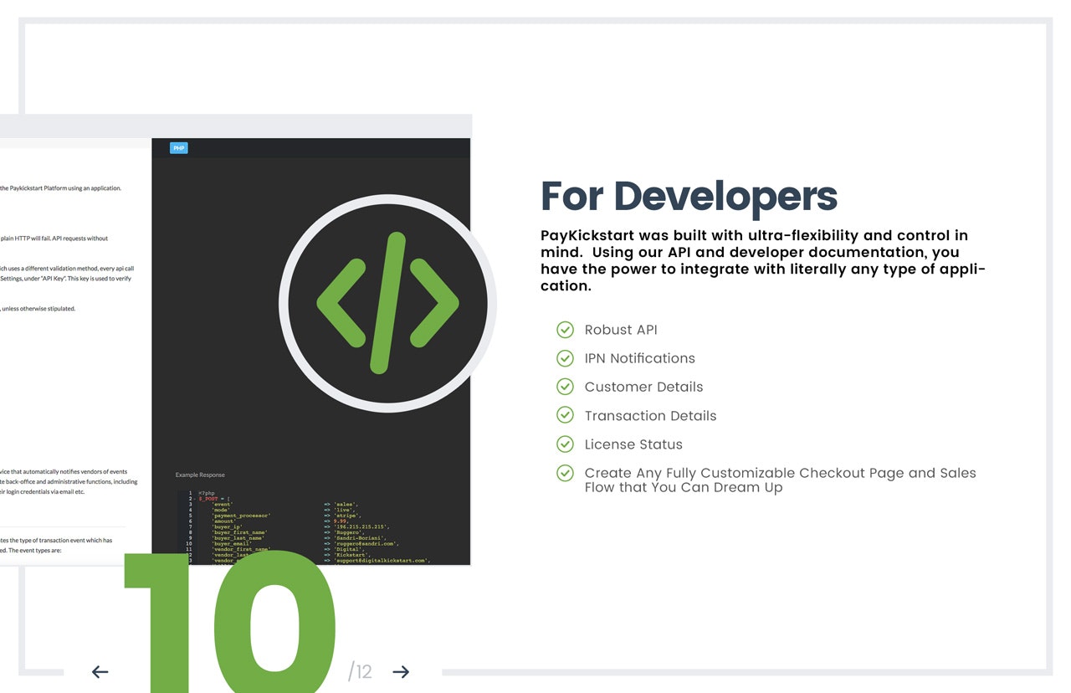Screen dimensions: 1071x693
Task: Click the PayKickstart ultra-flexibility description paragraph
Action: 763,260
